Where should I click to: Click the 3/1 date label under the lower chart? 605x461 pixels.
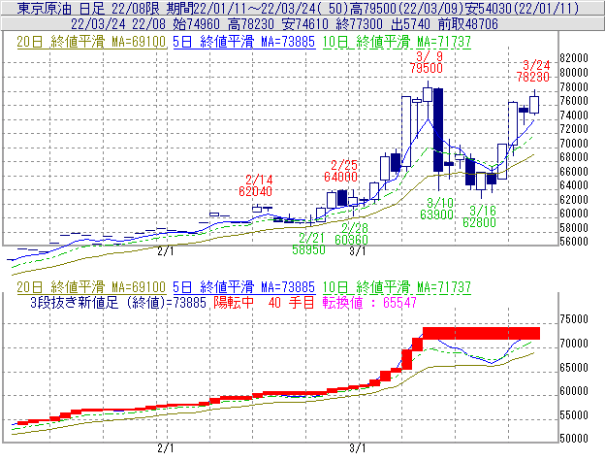358,448
